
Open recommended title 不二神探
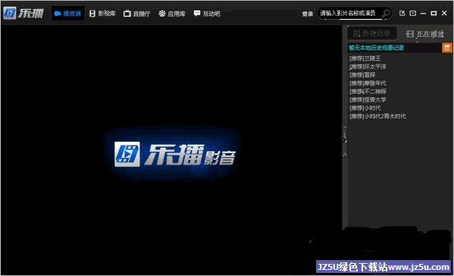click(x=368, y=92)
